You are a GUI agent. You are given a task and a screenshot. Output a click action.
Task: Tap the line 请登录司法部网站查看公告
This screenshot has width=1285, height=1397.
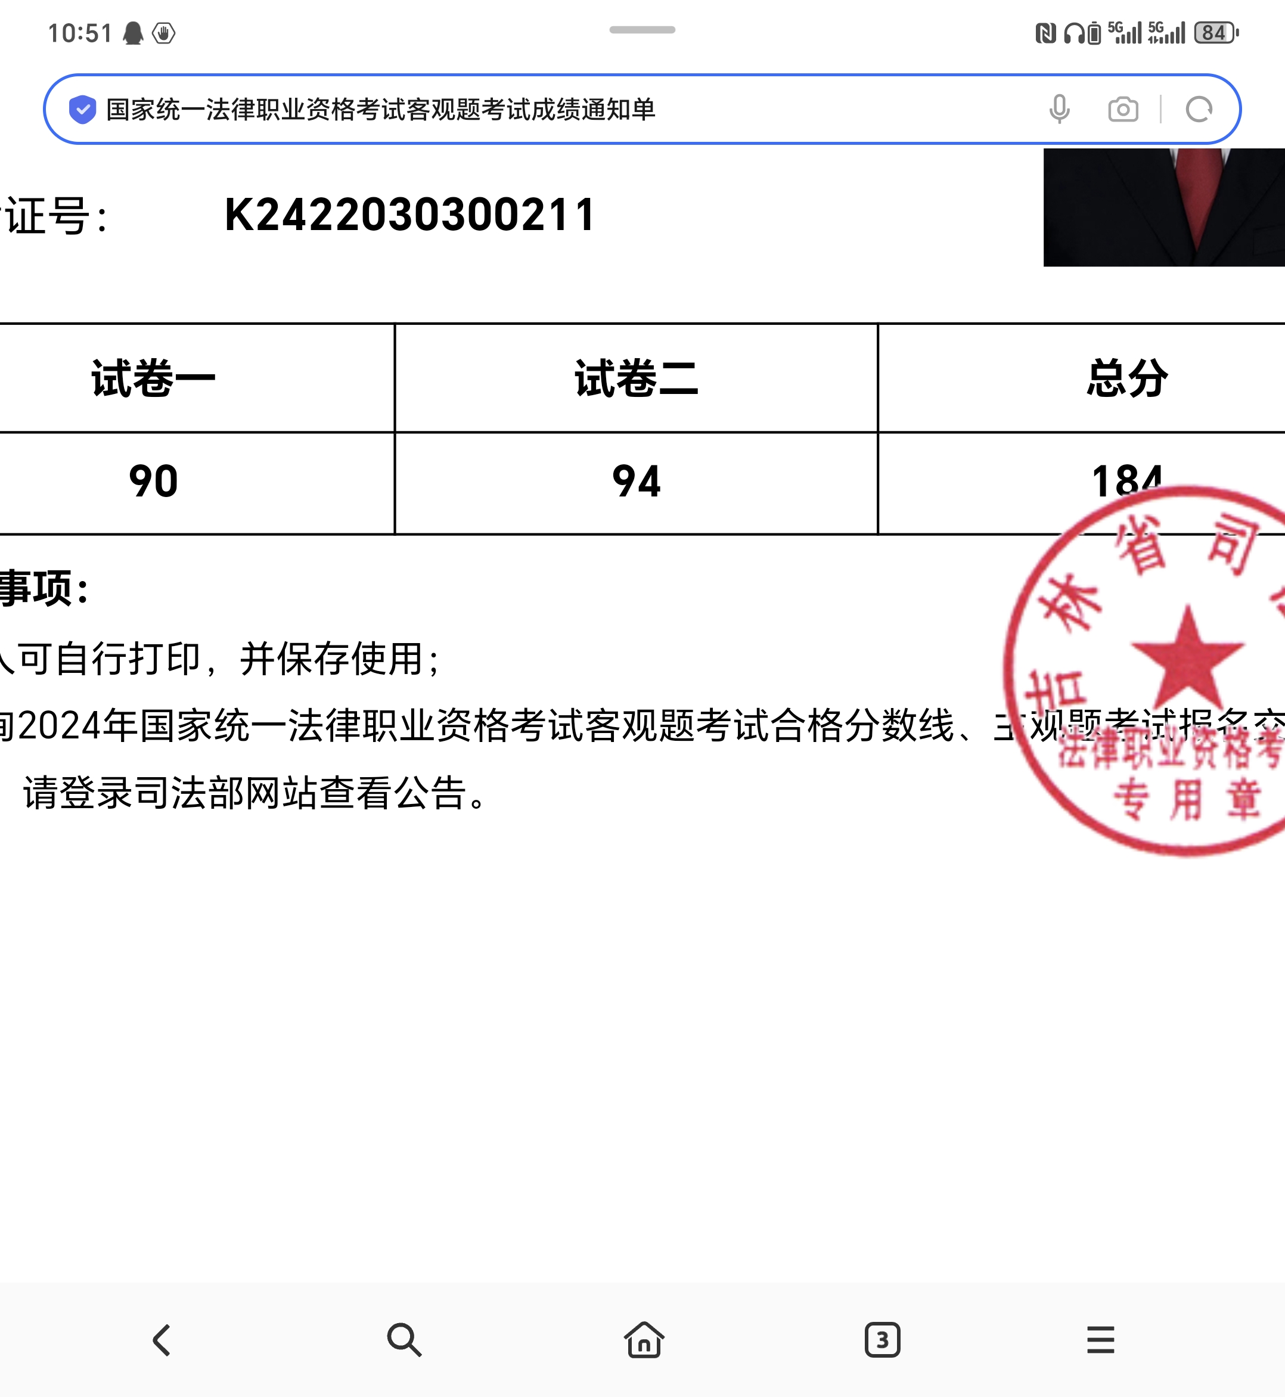click(x=254, y=793)
